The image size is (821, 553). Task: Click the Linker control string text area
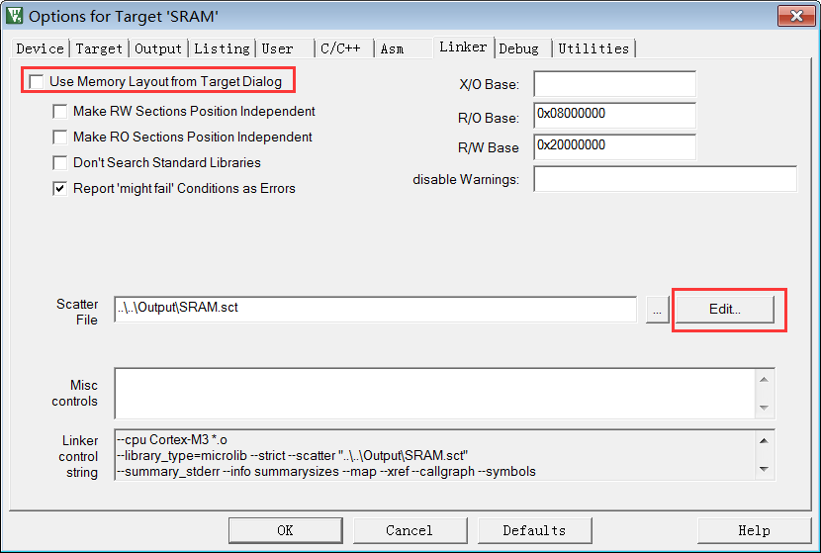coord(434,455)
